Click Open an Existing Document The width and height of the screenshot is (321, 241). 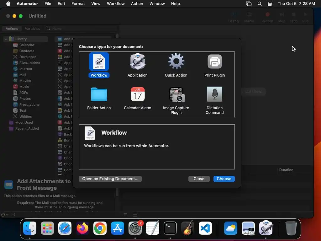110,179
